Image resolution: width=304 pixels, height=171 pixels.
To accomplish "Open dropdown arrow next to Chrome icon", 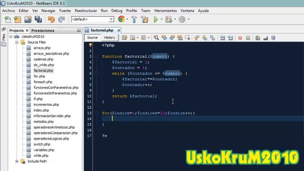I will (x=127, y=19).
